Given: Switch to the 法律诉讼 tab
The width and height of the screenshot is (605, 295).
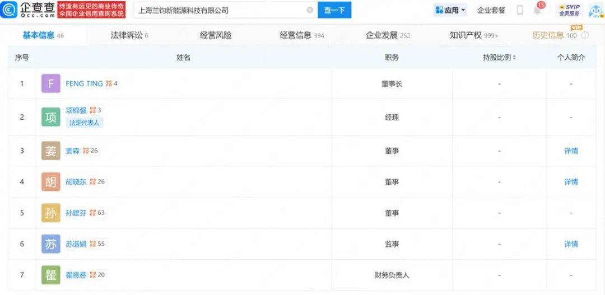Looking at the screenshot, I should [129, 35].
